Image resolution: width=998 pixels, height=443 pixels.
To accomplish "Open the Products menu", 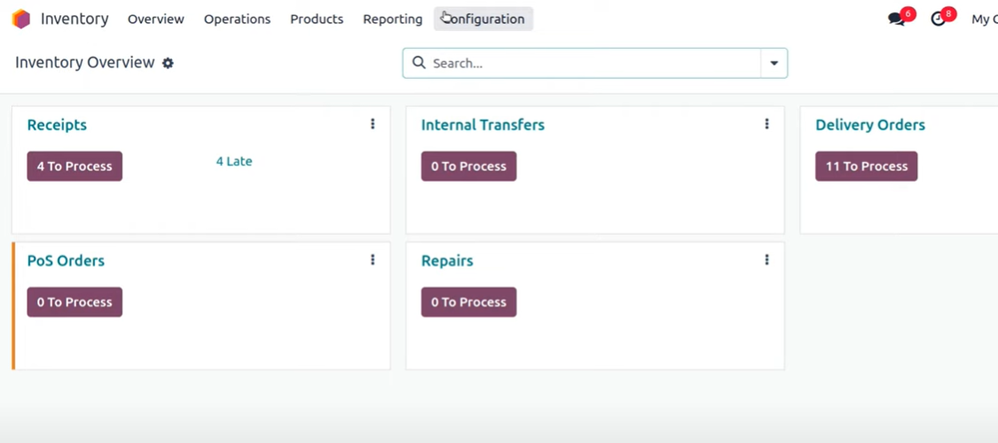I will tap(317, 19).
